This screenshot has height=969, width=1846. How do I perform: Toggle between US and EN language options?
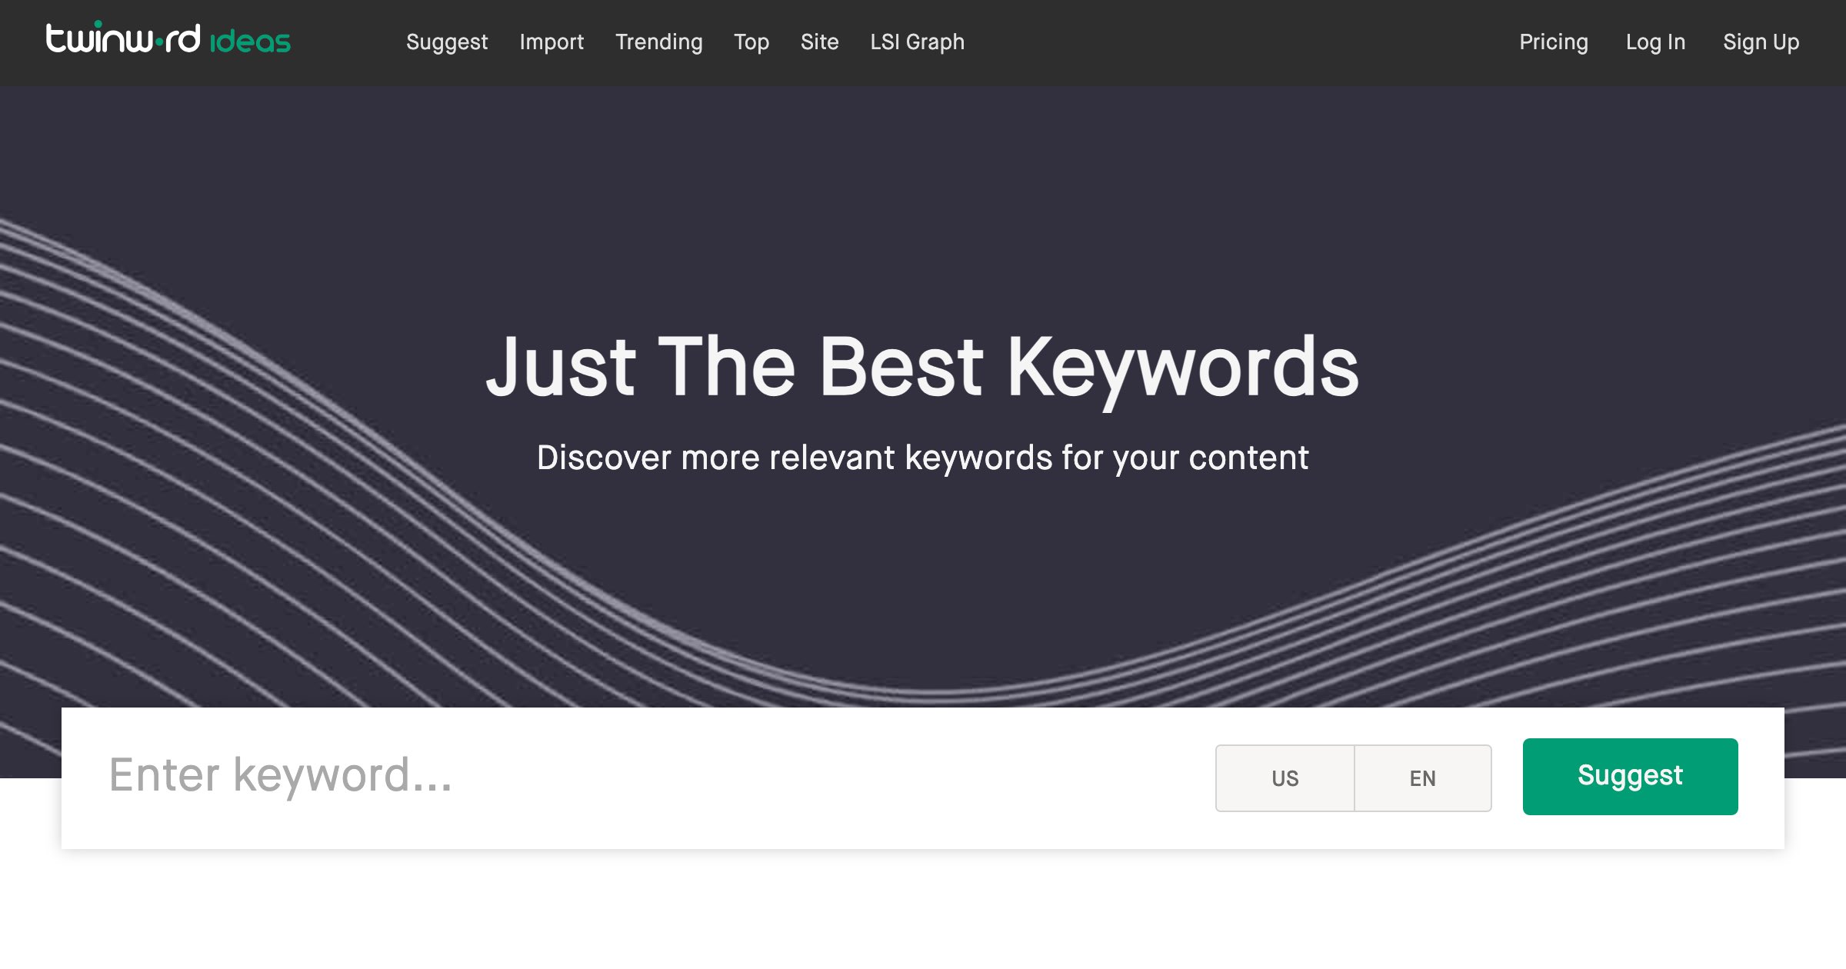(1354, 778)
